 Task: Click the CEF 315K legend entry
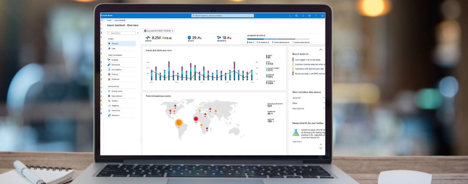[x=270, y=63]
